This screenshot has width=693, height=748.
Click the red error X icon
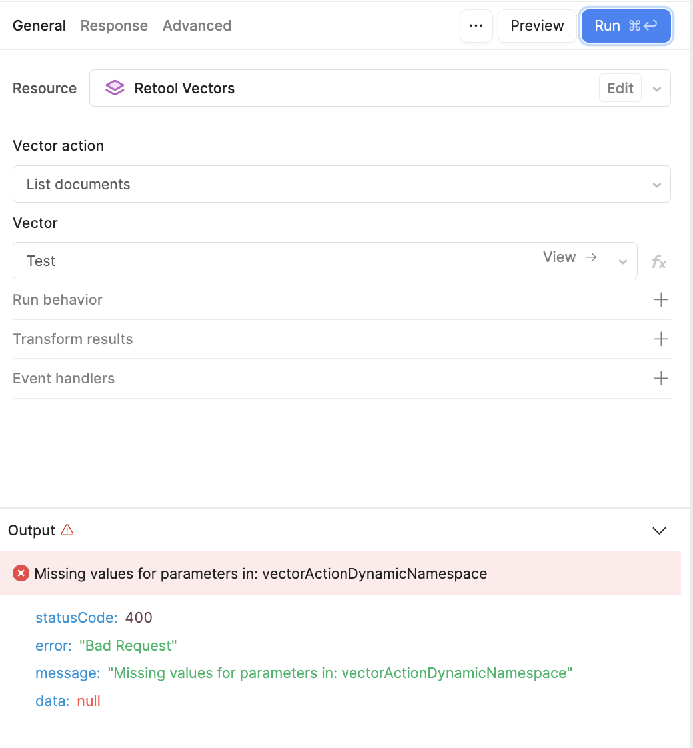[x=21, y=573]
